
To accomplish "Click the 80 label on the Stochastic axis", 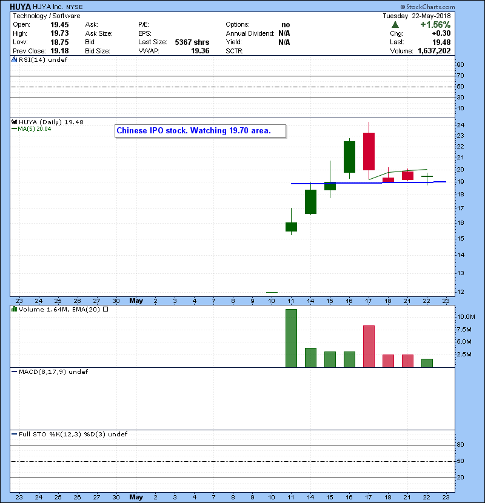I will (460, 445).
